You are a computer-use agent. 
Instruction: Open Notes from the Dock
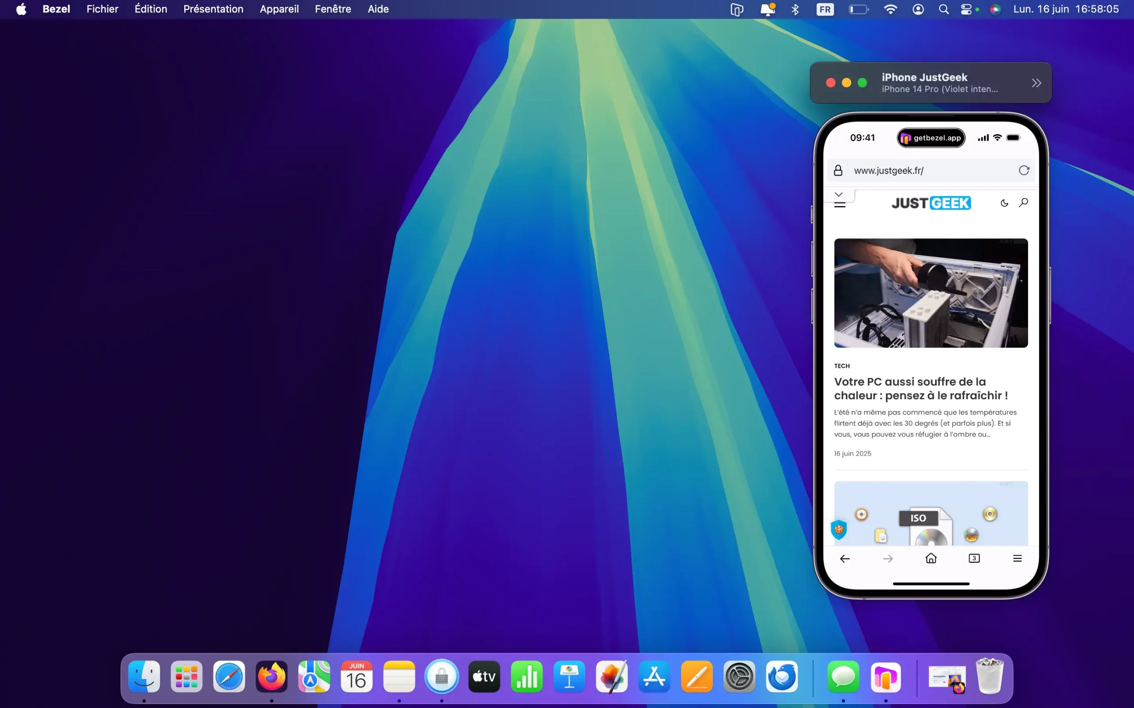[399, 677]
